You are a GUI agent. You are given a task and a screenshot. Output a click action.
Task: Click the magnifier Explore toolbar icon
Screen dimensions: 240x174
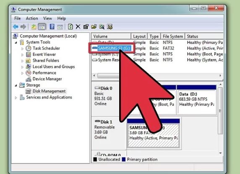pos(102,27)
